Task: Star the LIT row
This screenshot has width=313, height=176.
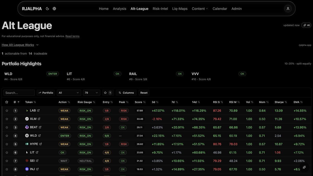Action: click(7, 152)
